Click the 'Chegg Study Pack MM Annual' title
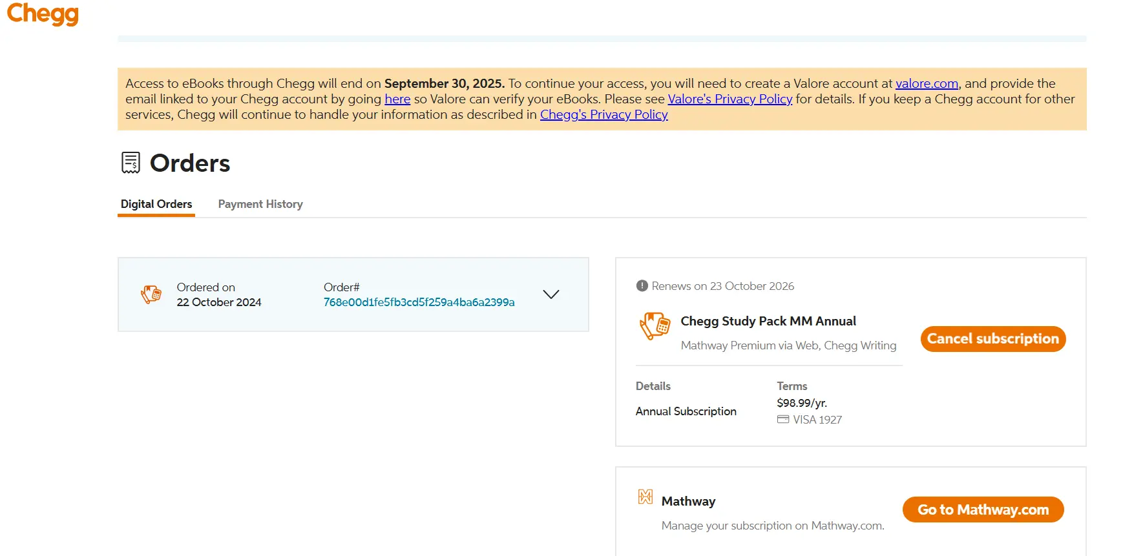Viewport: 1123px width, 556px height. (768, 321)
